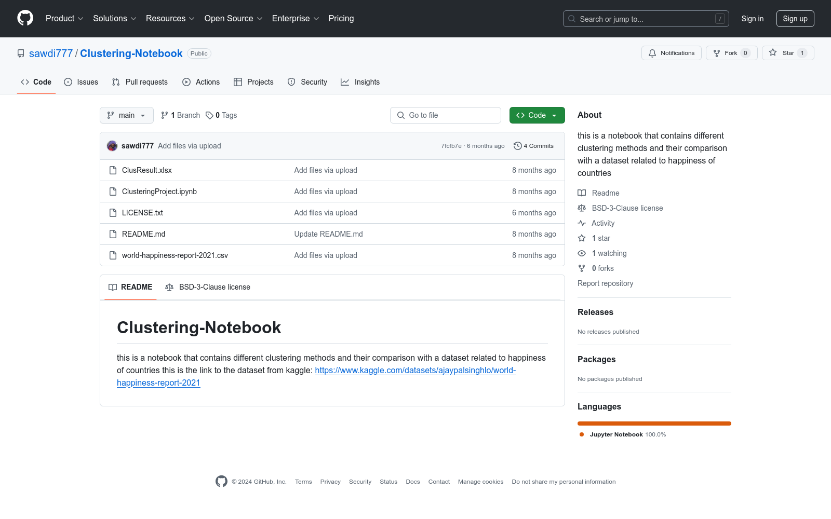The width and height of the screenshot is (831, 519).
Task: Click the GitHub logo in the header
Action: click(25, 18)
